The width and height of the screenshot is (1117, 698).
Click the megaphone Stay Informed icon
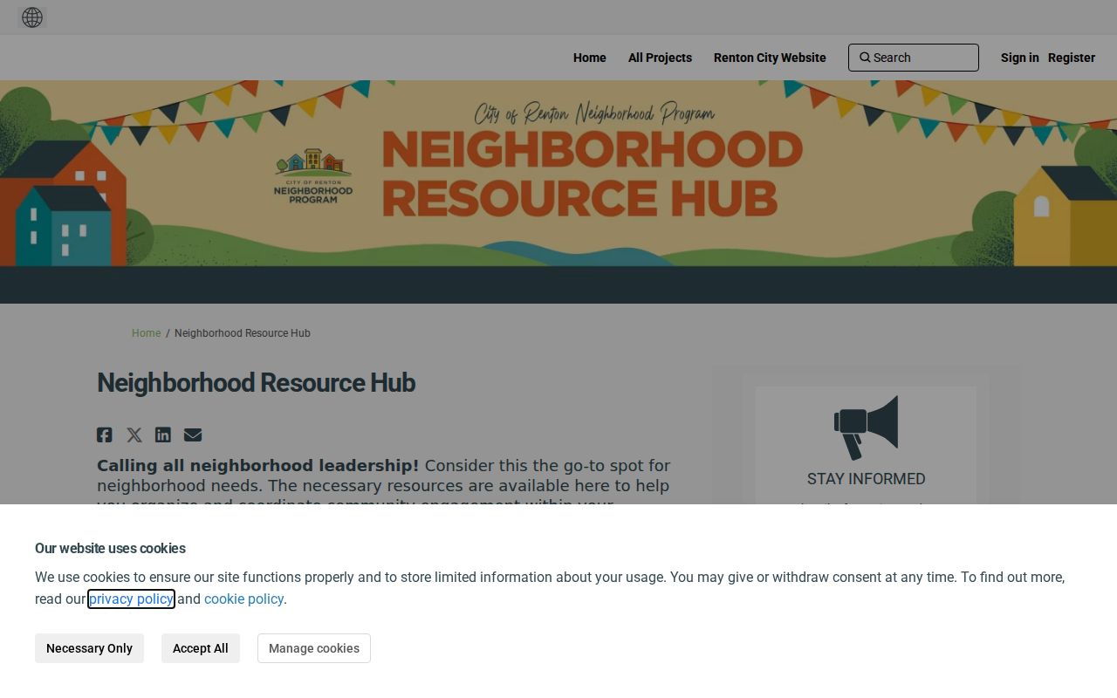tap(866, 428)
